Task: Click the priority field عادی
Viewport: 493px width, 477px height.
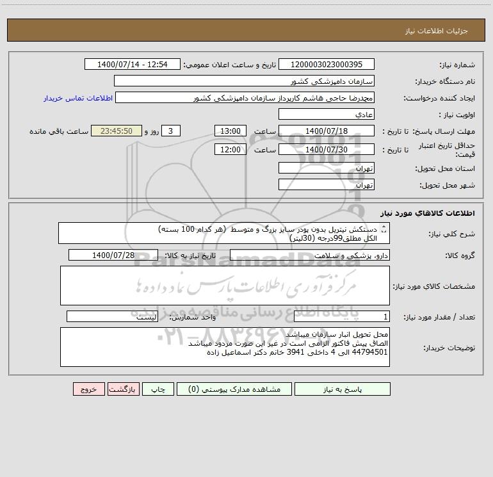Action: tap(327, 114)
